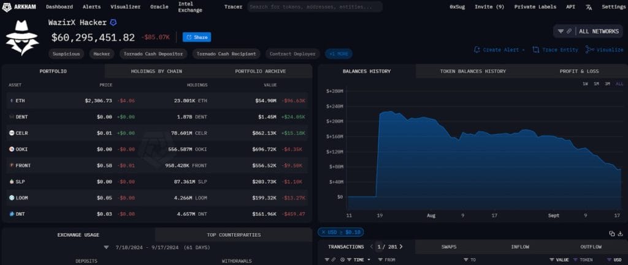The image size is (628, 265).
Task: Remove the USD ≥ $0.10 filter chip
Action: (323, 232)
